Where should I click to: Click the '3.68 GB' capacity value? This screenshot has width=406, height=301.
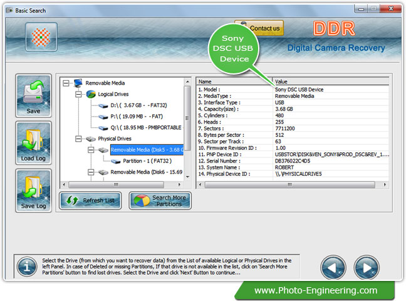284,109
